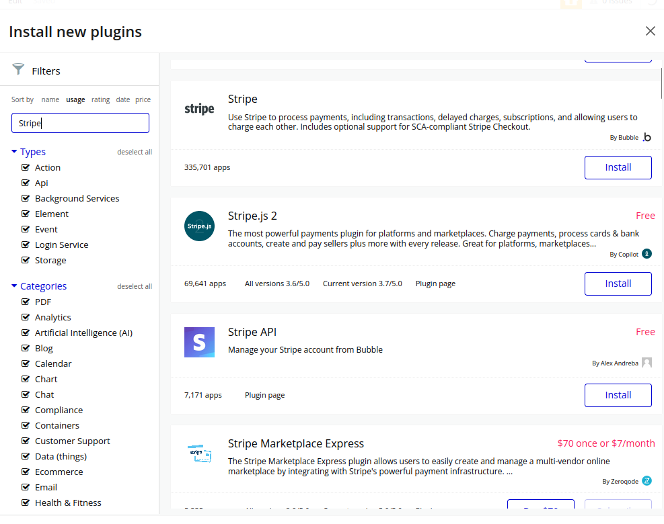The image size is (664, 524).
Task: Toggle the Event type checkbox
Action: [x=26, y=229]
